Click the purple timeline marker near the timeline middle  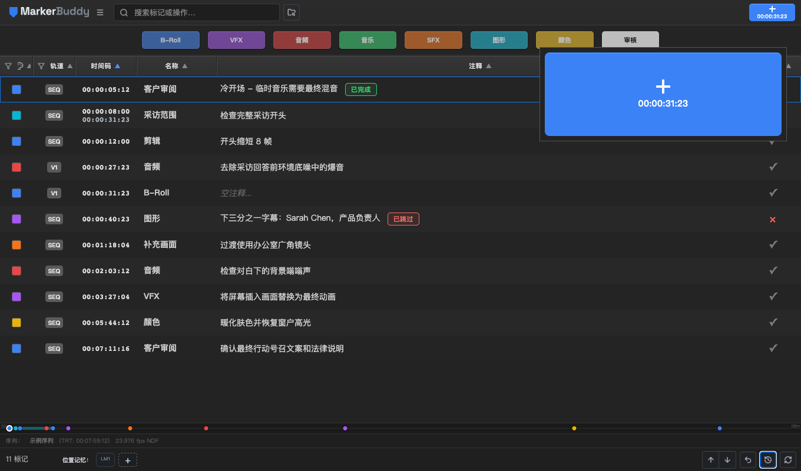tap(345, 428)
